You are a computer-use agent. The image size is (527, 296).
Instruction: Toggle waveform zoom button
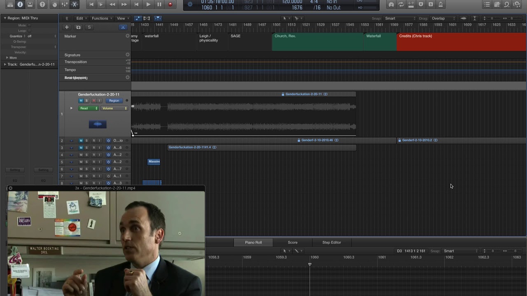[x=464, y=18]
